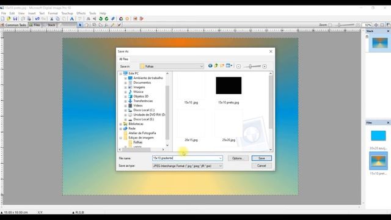Viewport: 391px width, 220px height.
Task: Click Create New Folder icon in dialog
Action: click(x=222, y=66)
